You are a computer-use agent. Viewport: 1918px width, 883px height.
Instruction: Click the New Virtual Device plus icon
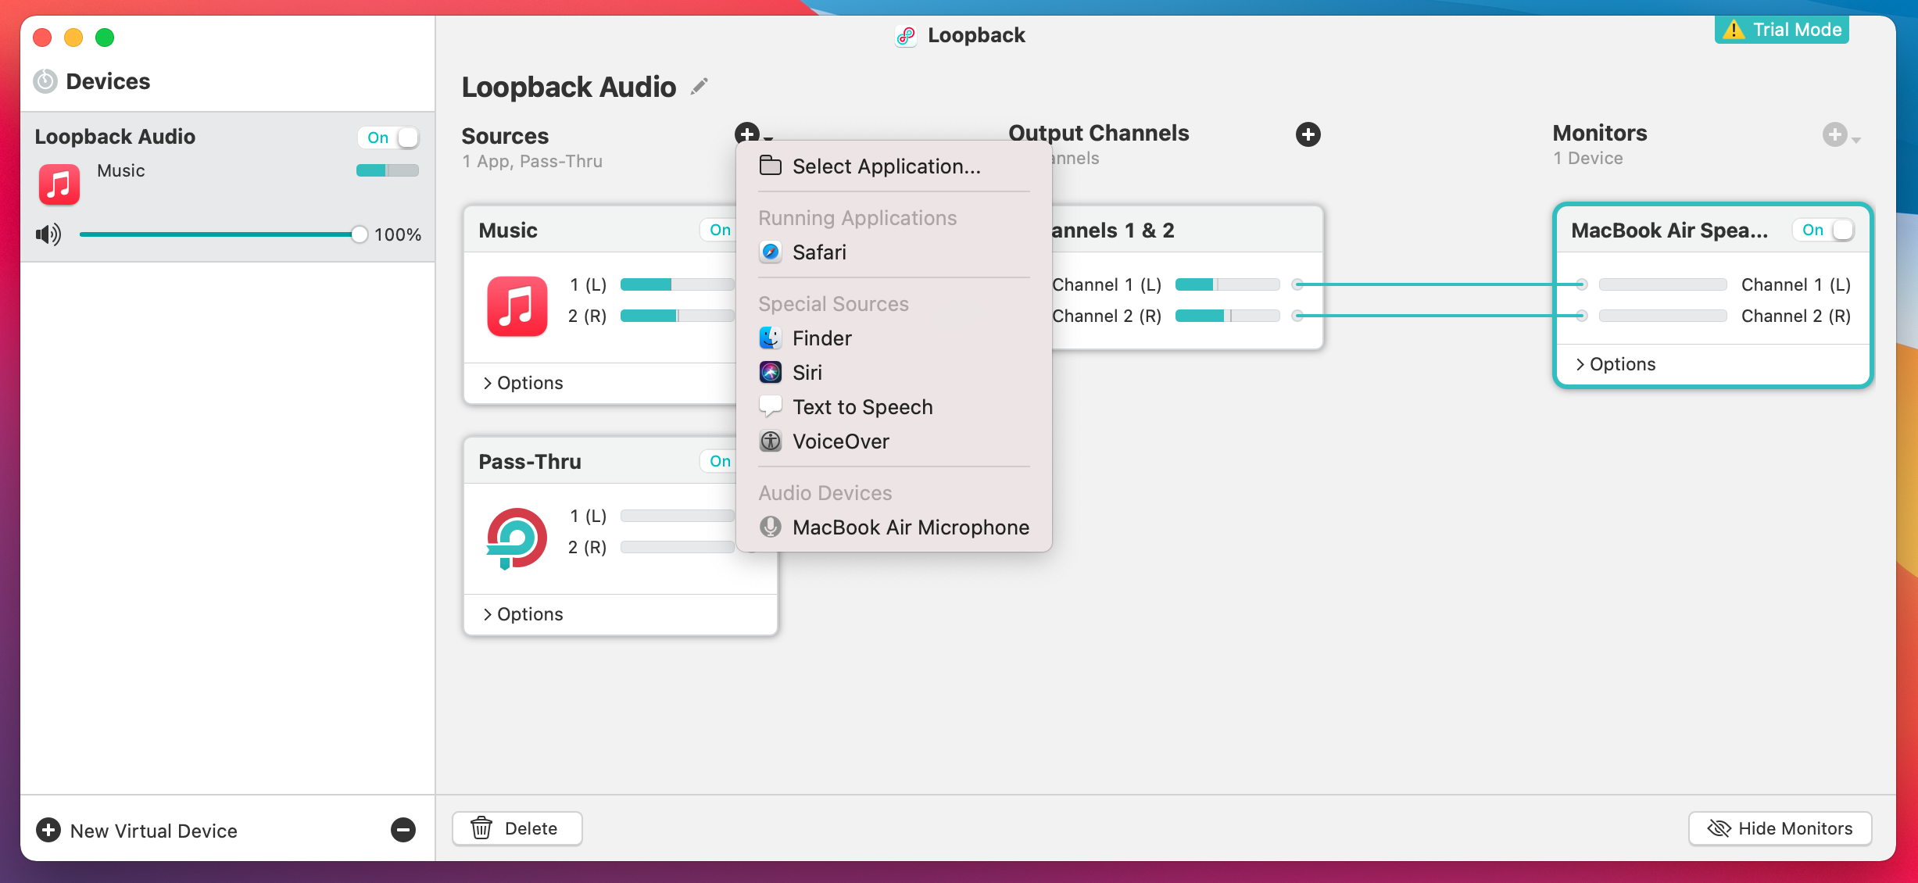48,830
